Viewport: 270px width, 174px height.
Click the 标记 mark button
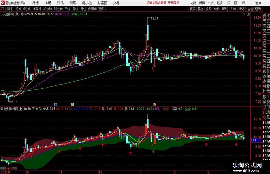click(241, 9)
